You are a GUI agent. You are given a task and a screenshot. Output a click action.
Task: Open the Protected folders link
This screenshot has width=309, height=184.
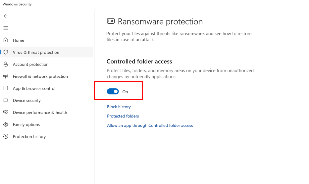tap(123, 116)
